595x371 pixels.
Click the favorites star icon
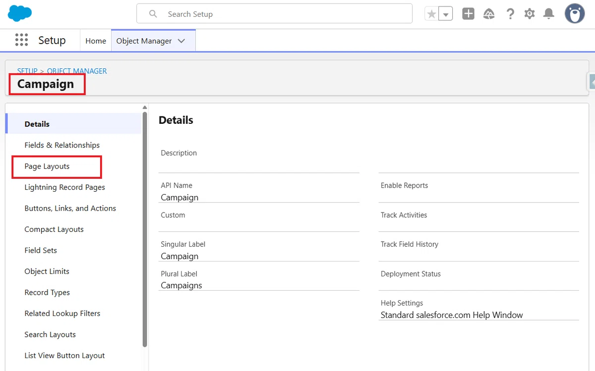[x=432, y=14]
